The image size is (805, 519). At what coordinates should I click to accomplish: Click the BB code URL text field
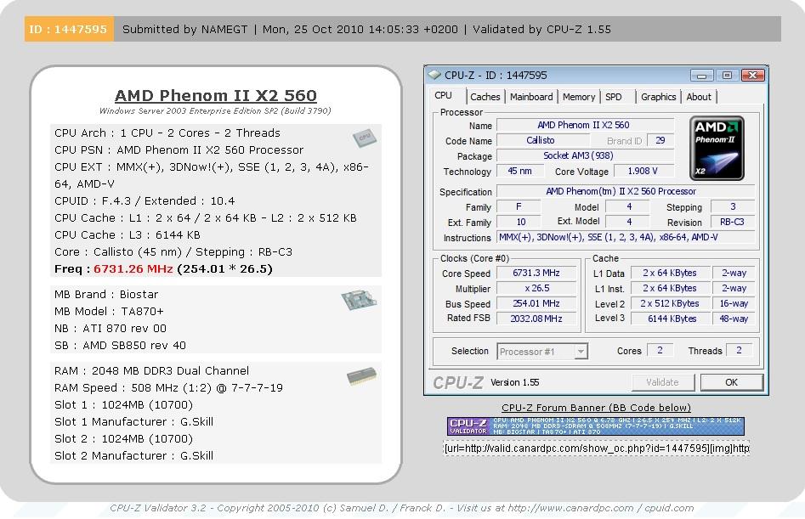pos(596,448)
